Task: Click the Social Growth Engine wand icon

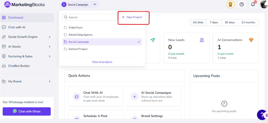Action: [4, 37]
